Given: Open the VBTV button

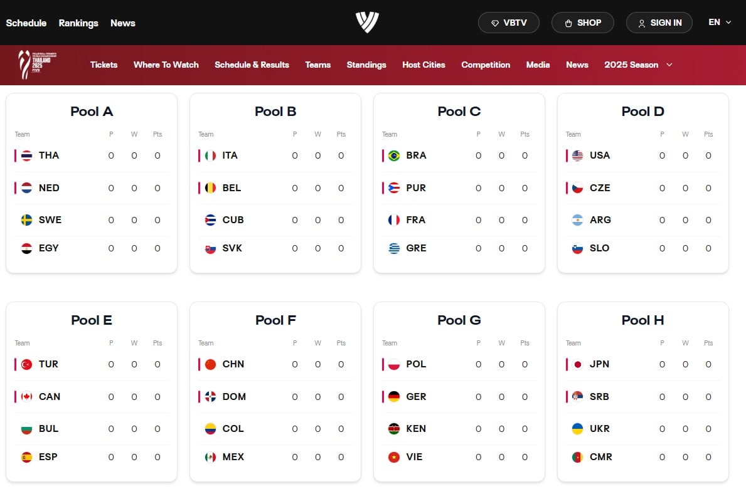Looking at the screenshot, I should (x=509, y=23).
